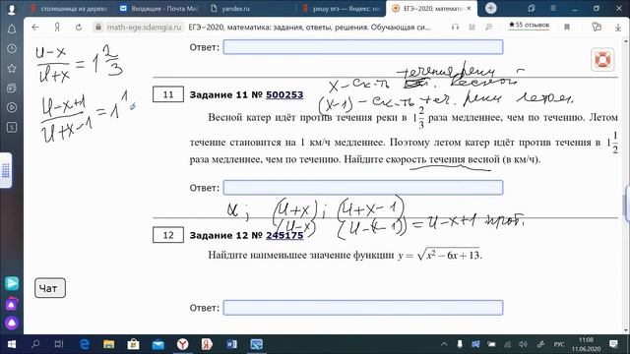The width and height of the screenshot is (630, 354).
Task: Click the answer field for Задание 11
Action: pyautogui.click(x=363, y=188)
